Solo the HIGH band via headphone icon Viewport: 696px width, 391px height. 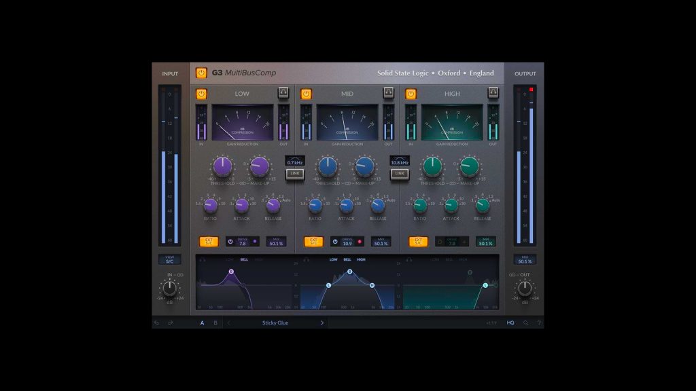coord(493,93)
